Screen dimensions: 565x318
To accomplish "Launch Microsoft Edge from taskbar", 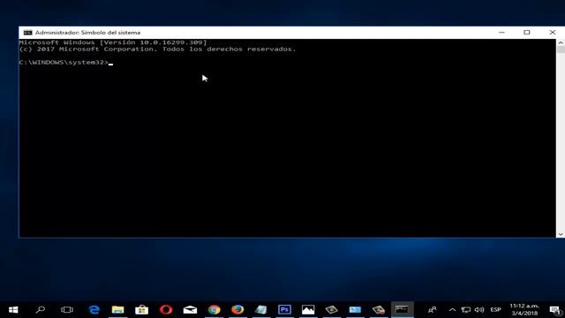I will tap(94, 310).
